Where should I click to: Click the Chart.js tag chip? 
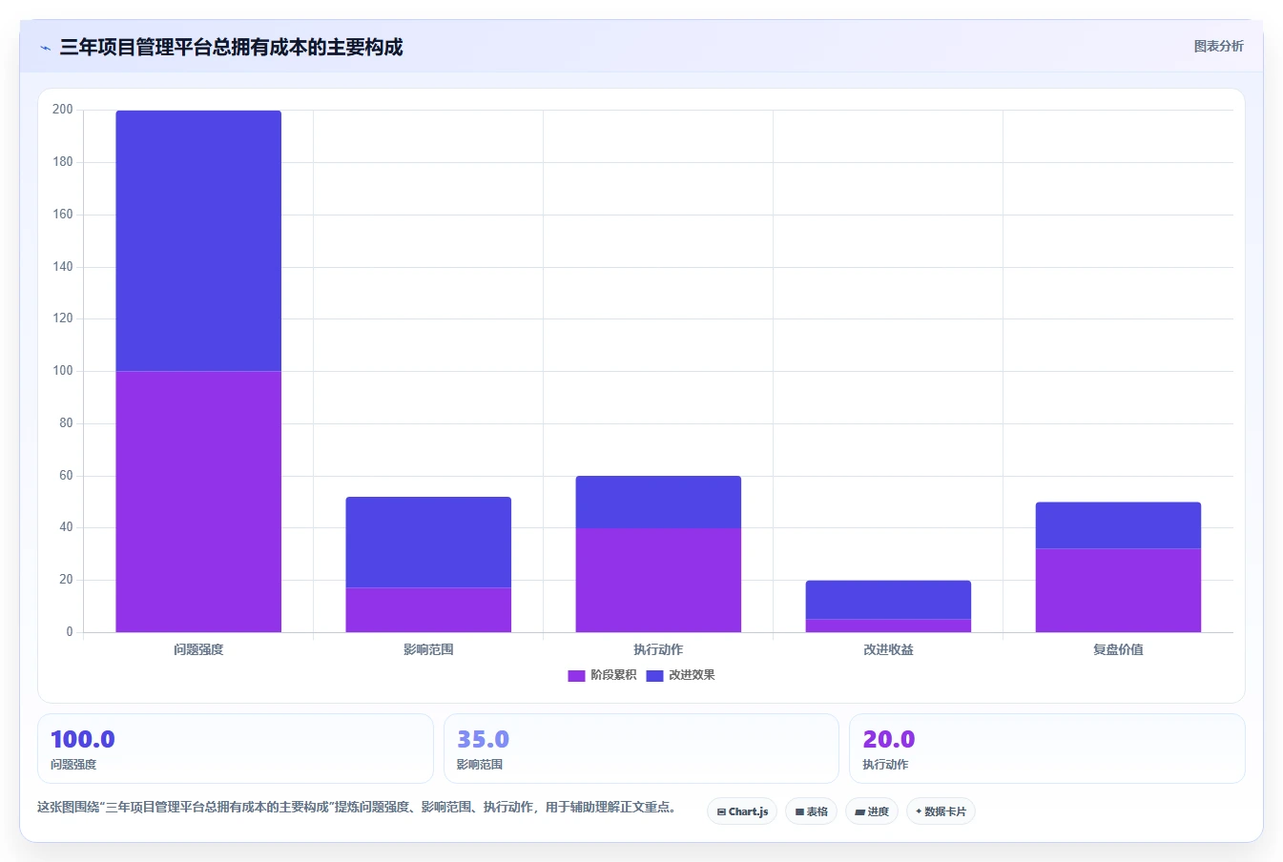[742, 811]
